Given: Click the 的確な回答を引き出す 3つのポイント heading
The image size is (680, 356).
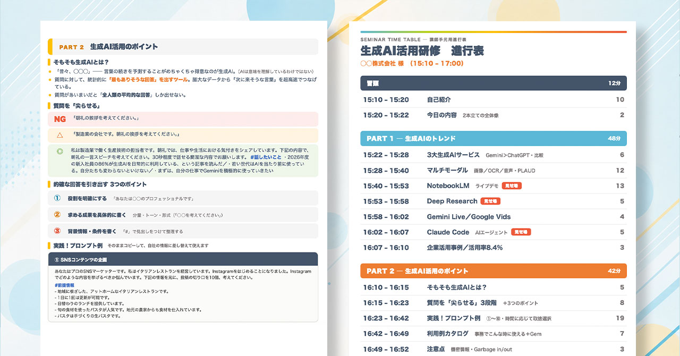Looking at the screenshot, I should tap(100, 184).
